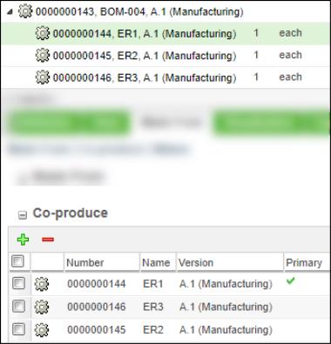Collapse the Co-produce section
The image size is (331, 344).
[23, 215]
